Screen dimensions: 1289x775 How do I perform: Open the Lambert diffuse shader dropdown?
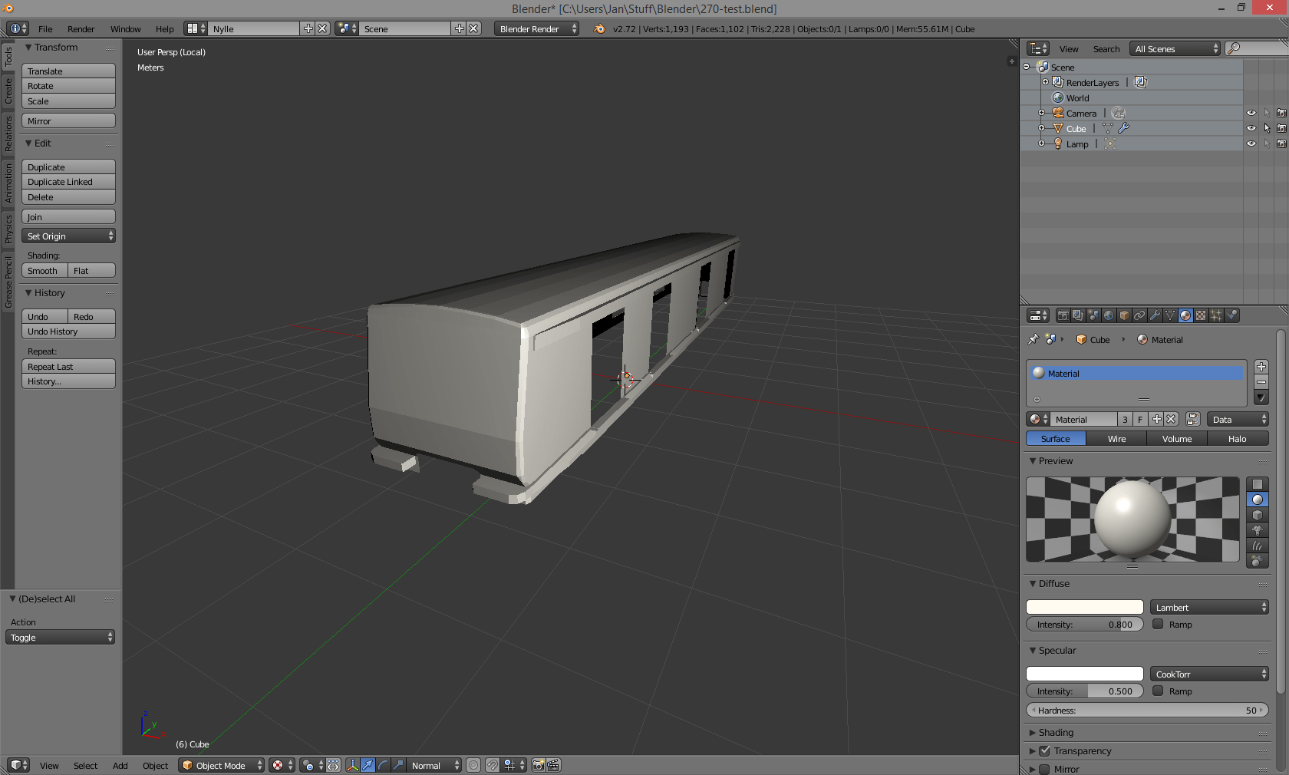pyautogui.click(x=1208, y=606)
